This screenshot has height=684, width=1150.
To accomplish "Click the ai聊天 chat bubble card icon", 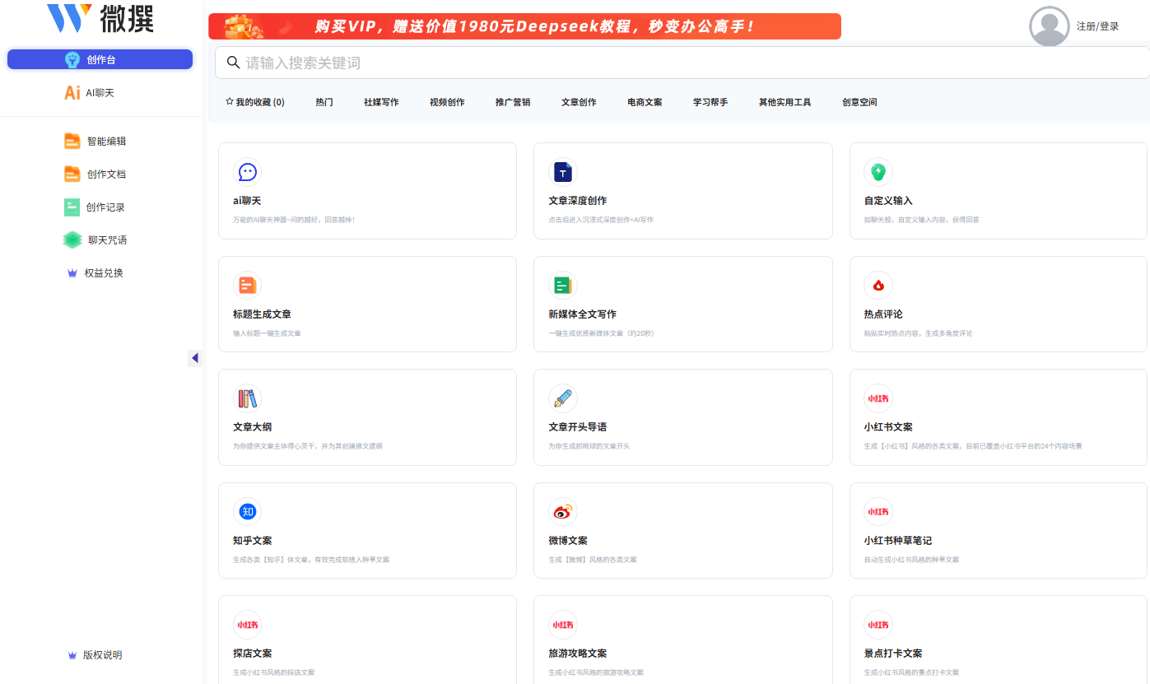I will [x=247, y=172].
